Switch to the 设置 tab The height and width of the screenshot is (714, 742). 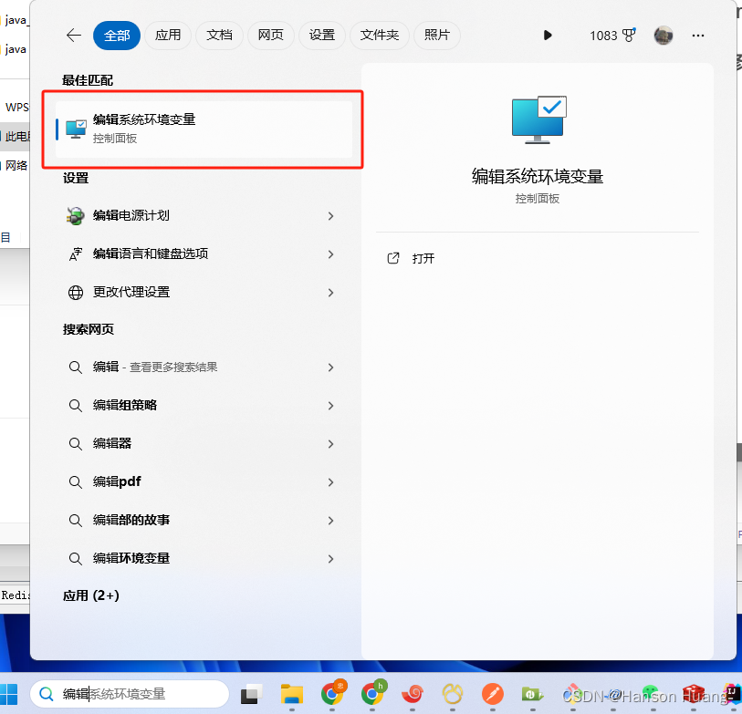pyautogui.click(x=321, y=36)
